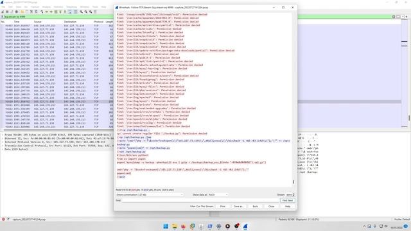
Task: Zoom in the main window text
Action: point(82,12)
